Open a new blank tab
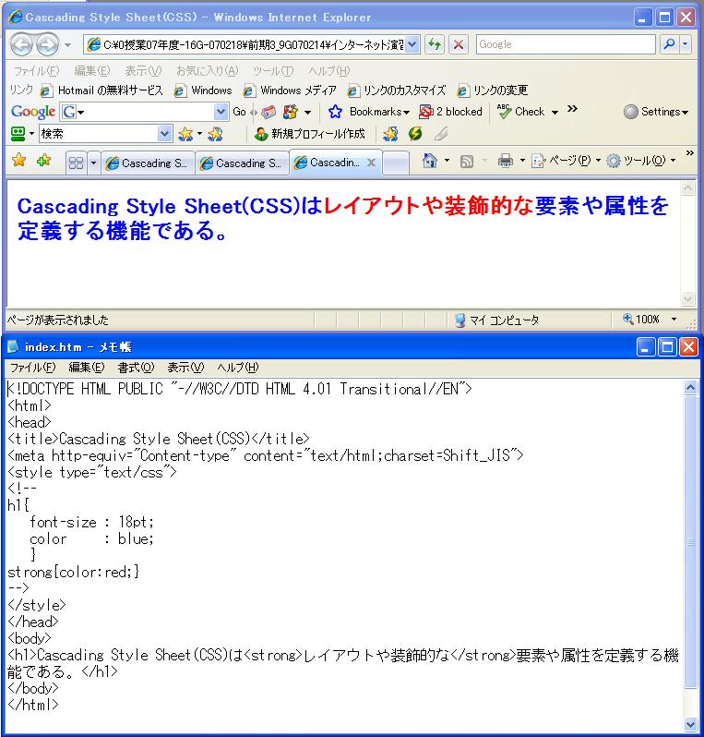The width and height of the screenshot is (704, 737). coord(396,163)
